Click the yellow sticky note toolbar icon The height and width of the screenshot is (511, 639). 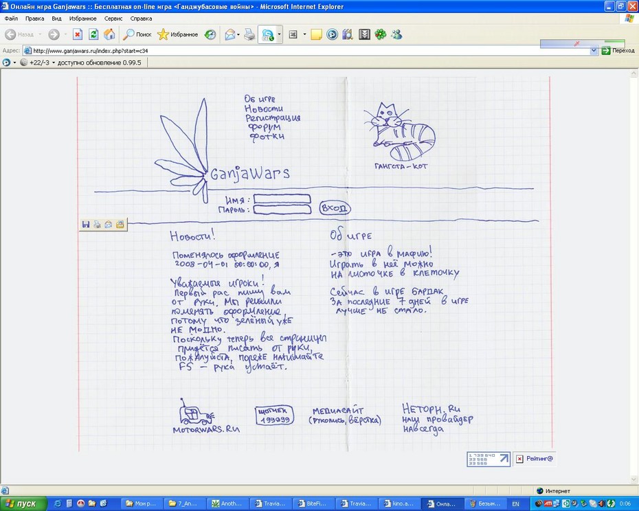(316, 34)
